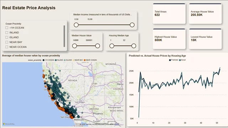Screen dimensions: 228x128
Task: Click the Median Income maximum value 15.00
Action: [90, 19]
